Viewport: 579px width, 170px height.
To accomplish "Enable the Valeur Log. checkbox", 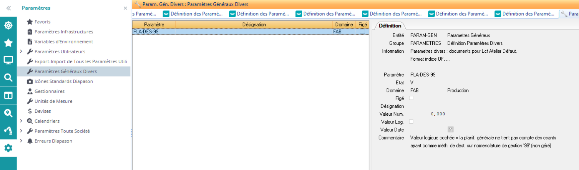I will pos(411,122).
